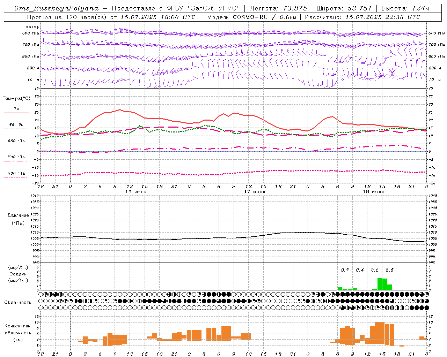
Task: Click the '(гПа)' pressure unit label
Action: pyautogui.click(x=18, y=223)
